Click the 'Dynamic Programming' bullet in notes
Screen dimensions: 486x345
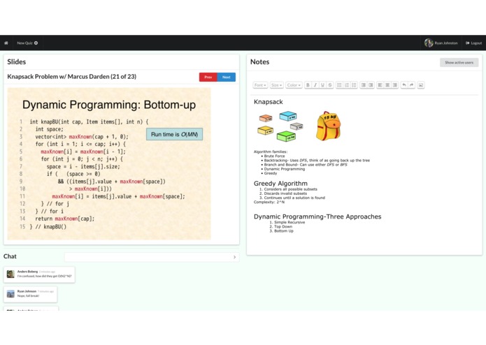click(285, 169)
